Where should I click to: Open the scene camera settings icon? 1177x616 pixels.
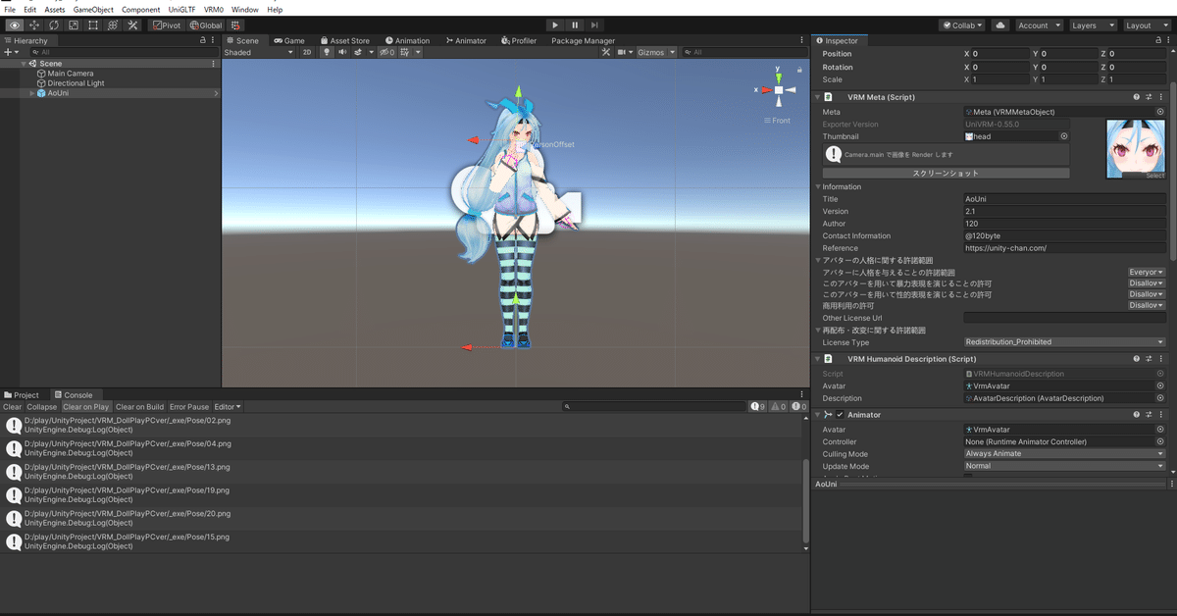point(625,52)
